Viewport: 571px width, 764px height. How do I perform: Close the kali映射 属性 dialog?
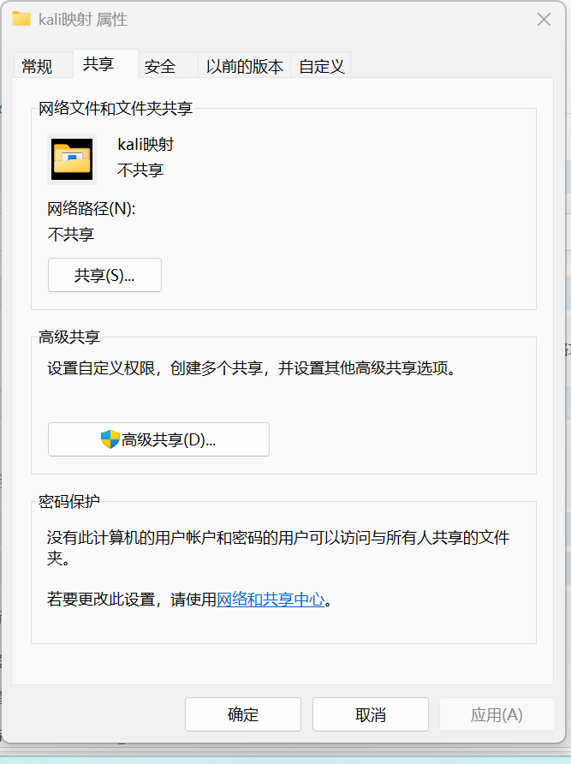(x=544, y=20)
